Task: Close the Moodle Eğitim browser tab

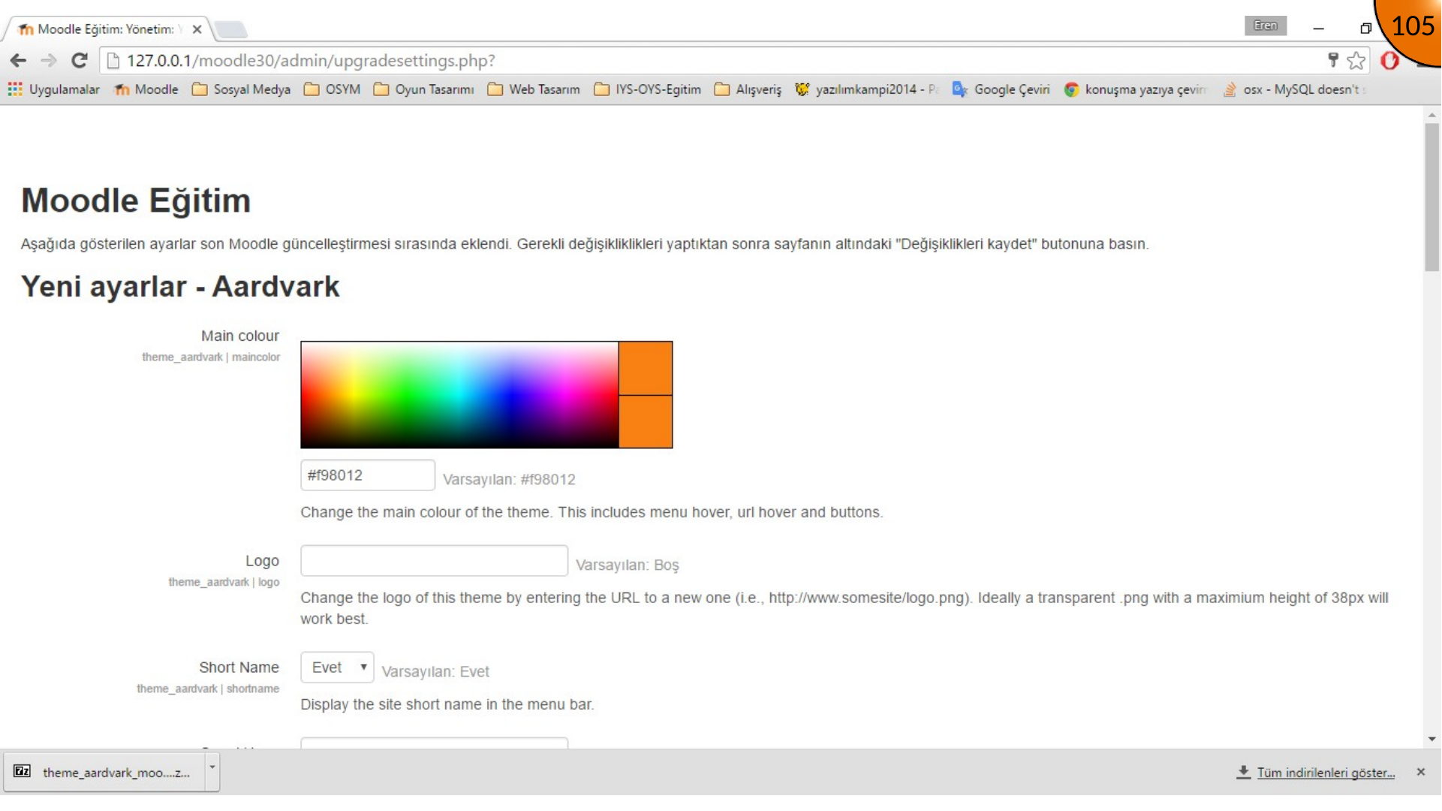Action: [x=197, y=29]
